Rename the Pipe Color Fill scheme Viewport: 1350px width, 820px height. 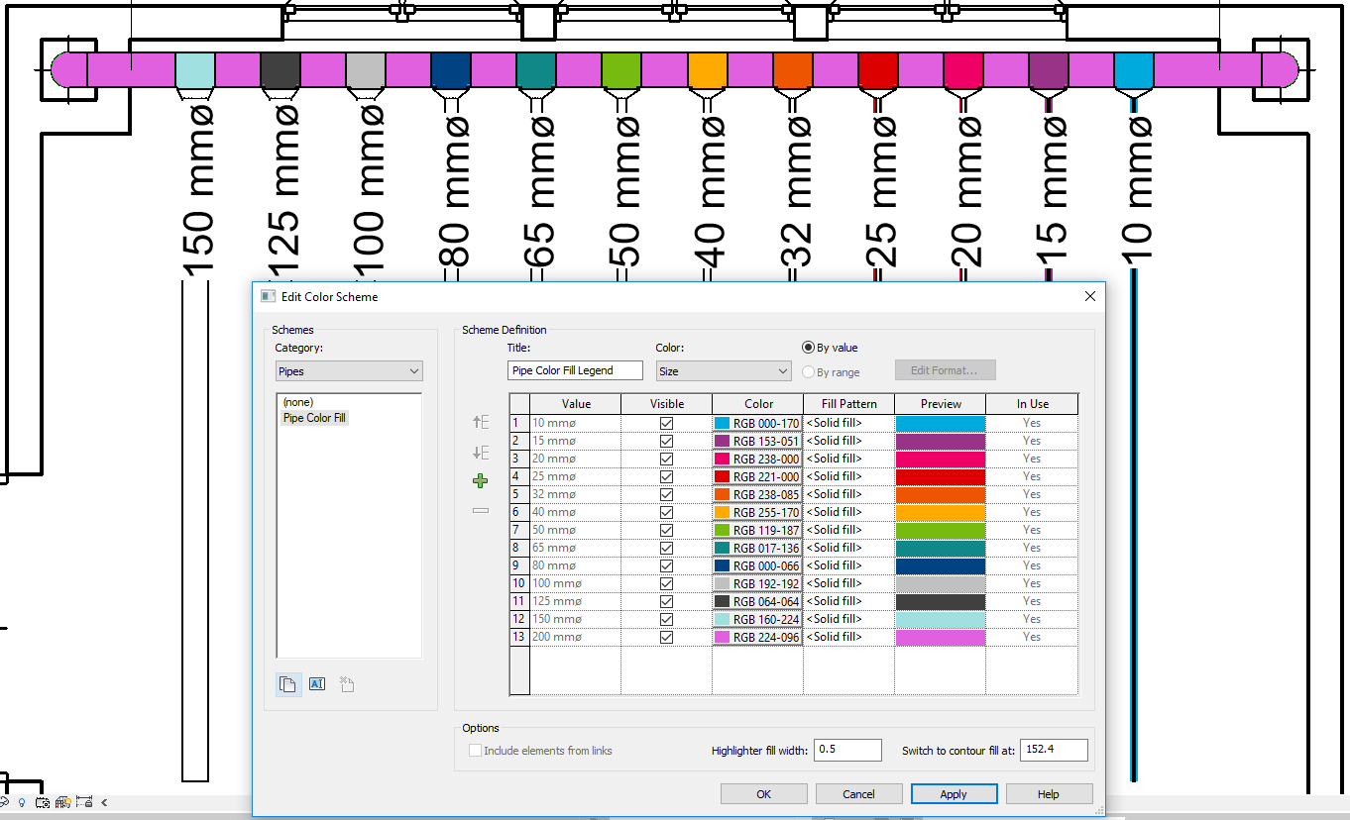[317, 683]
